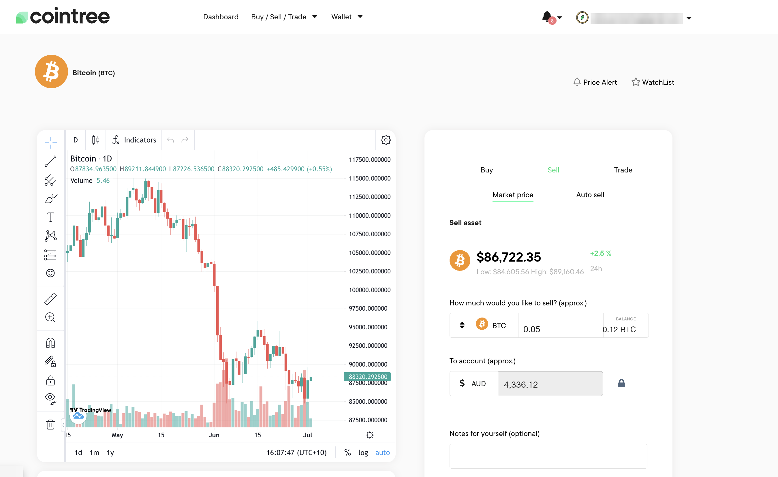Click the lock icon beside AUD amount
The height and width of the screenshot is (477, 778).
pyautogui.click(x=621, y=383)
